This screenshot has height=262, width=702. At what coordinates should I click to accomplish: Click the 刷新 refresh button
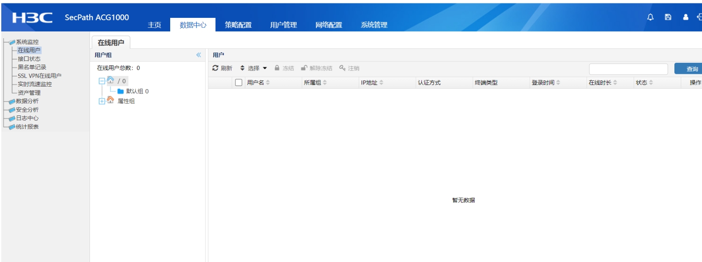point(222,68)
